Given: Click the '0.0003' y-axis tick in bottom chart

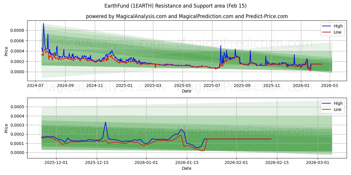Looking at the screenshot, I should click(x=18, y=125).
